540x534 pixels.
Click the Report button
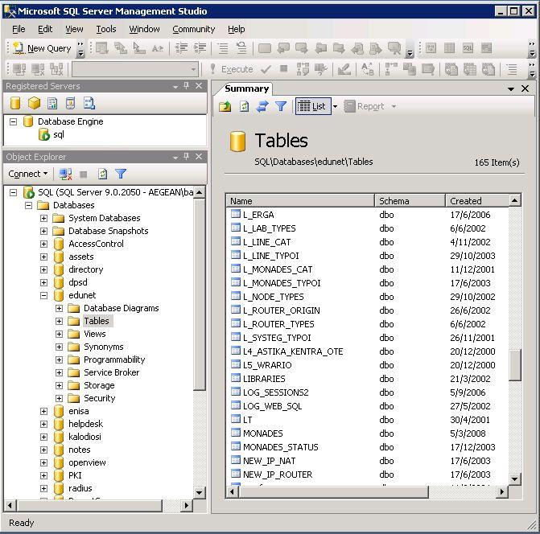tap(365, 106)
